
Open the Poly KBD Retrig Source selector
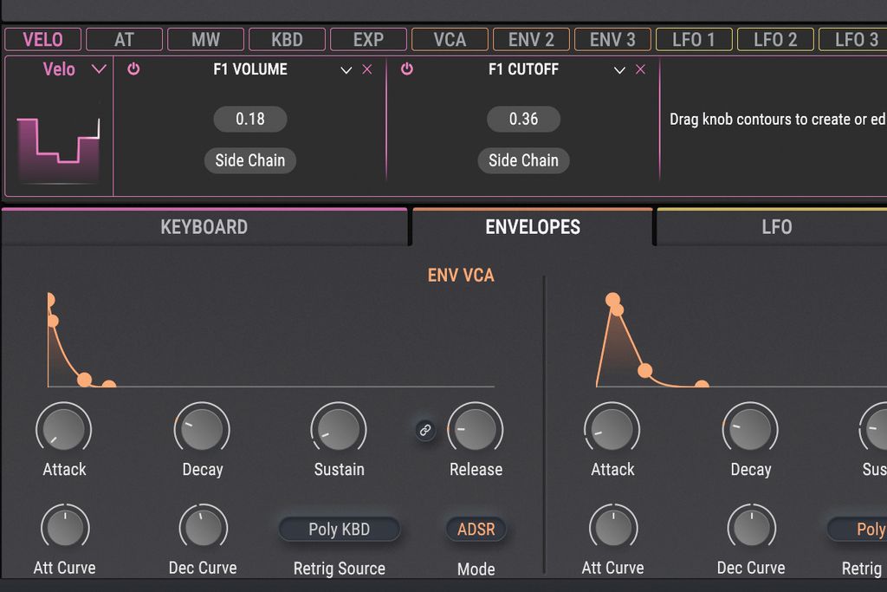[x=339, y=530]
